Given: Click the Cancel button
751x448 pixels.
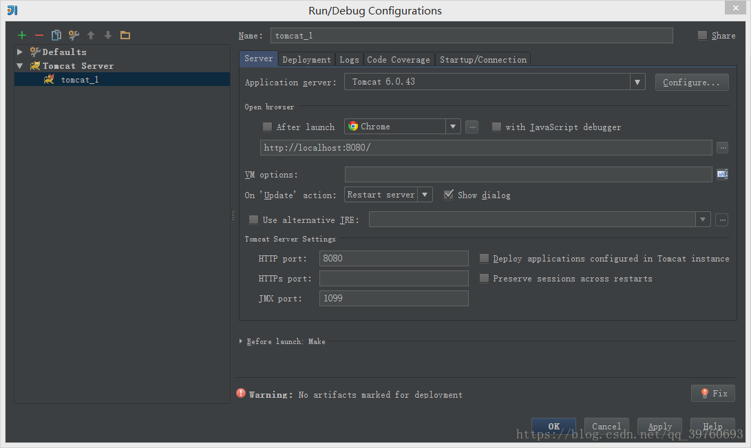Looking at the screenshot, I should 606,426.
